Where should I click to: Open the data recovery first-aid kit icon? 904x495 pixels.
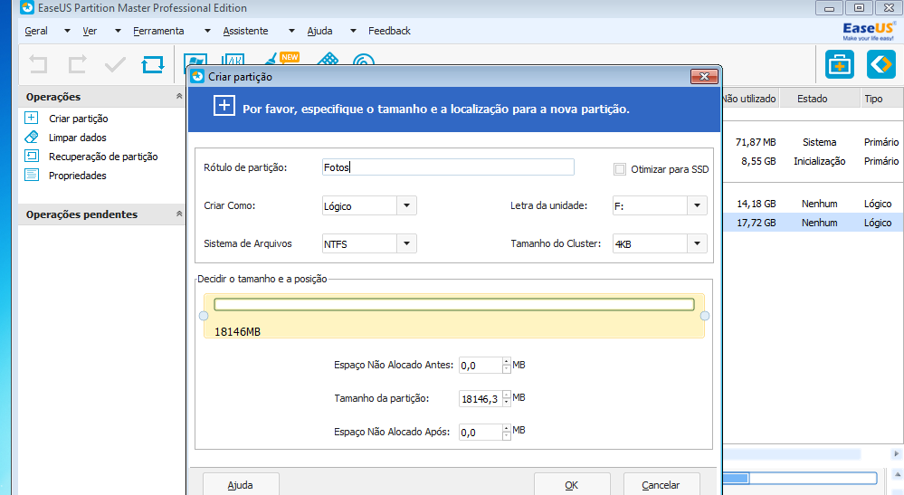click(x=840, y=64)
